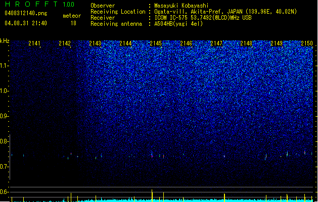Click the 1.0 kHz frequency label
Viewport: 318px width, 202px height.
[x=4, y=91]
